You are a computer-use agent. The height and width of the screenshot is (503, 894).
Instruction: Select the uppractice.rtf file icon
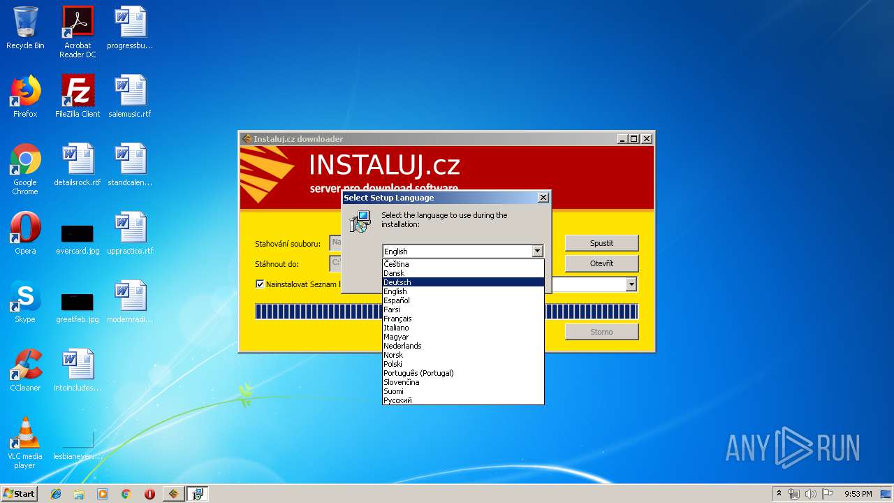tap(130, 233)
